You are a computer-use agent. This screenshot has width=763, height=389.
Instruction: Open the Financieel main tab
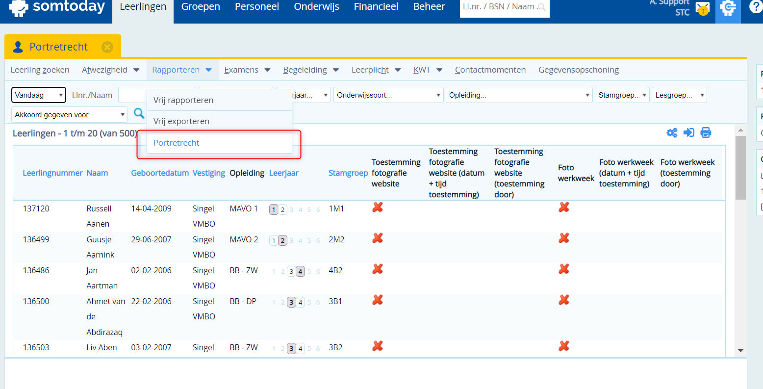pyautogui.click(x=376, y=7)
